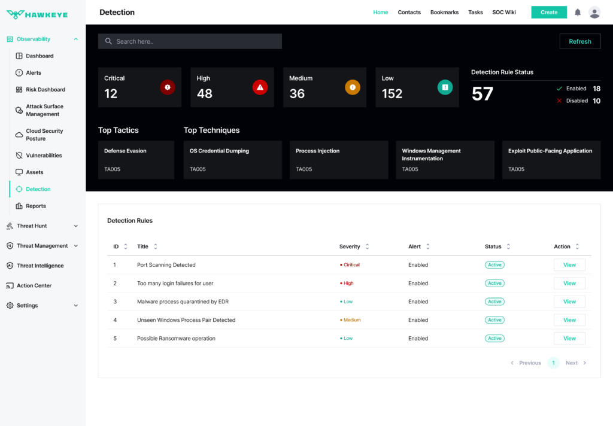Open the SOC Wiki tab
This screenshot has height=426, width=613.
pos(503,13)
